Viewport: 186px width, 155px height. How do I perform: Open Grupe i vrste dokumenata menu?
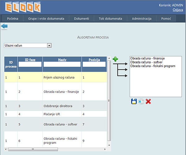(46, 19)
